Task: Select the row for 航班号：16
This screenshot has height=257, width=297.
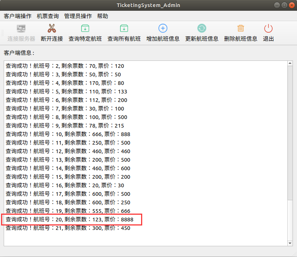Action: point(65,185)
